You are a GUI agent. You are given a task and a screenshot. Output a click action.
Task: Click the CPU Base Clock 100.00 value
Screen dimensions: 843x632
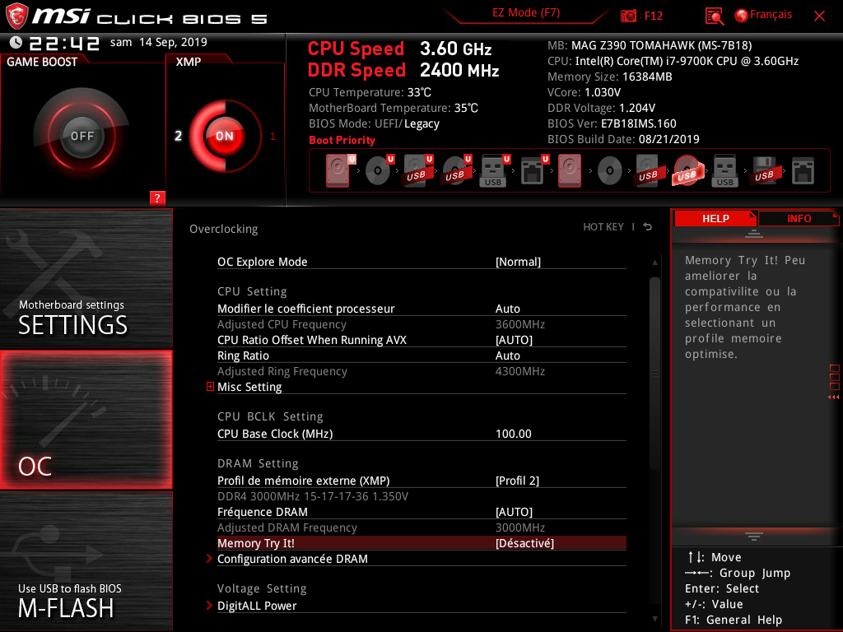[514, 434]
